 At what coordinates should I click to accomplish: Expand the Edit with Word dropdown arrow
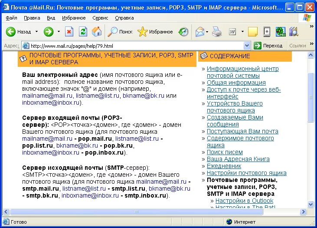pos(242,32)
